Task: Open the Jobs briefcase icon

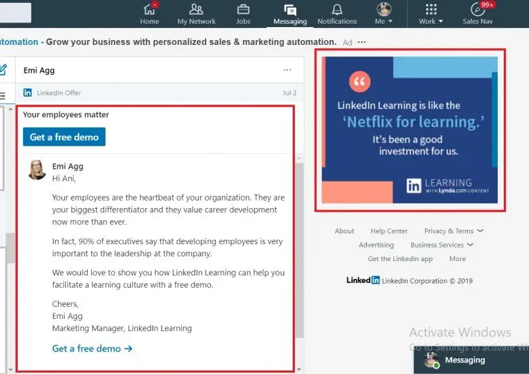Action: [243, 10]
